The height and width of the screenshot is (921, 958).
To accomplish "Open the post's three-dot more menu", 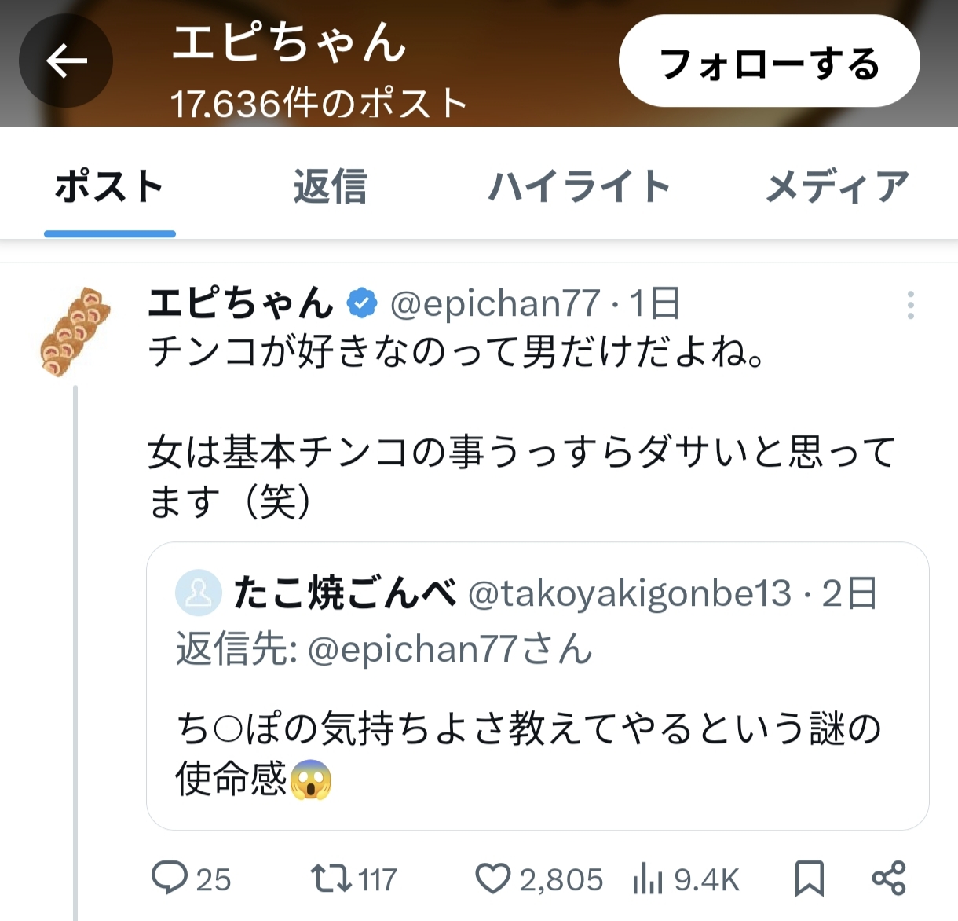I will coord(910,305).
